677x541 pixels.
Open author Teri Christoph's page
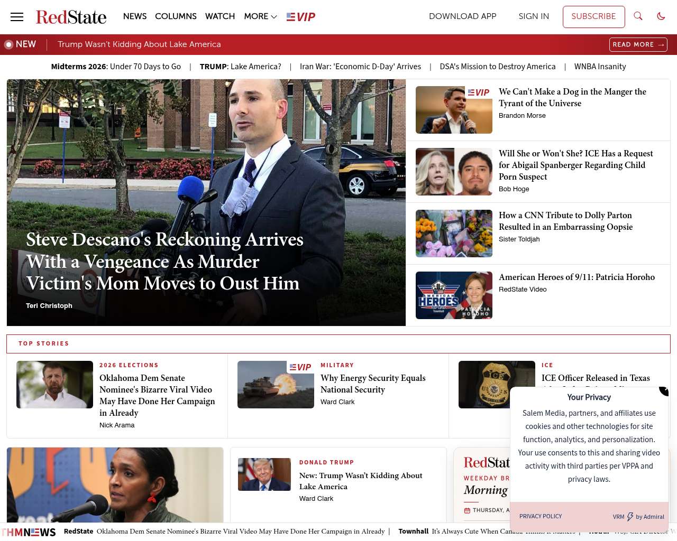[49, 306]
